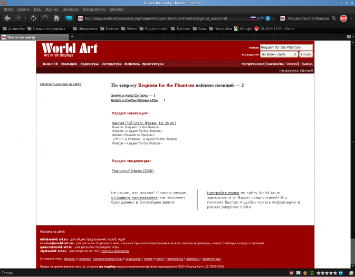Open the Вид menu
The height and width of the screenshot is (277, 355).
pos(37,9)
